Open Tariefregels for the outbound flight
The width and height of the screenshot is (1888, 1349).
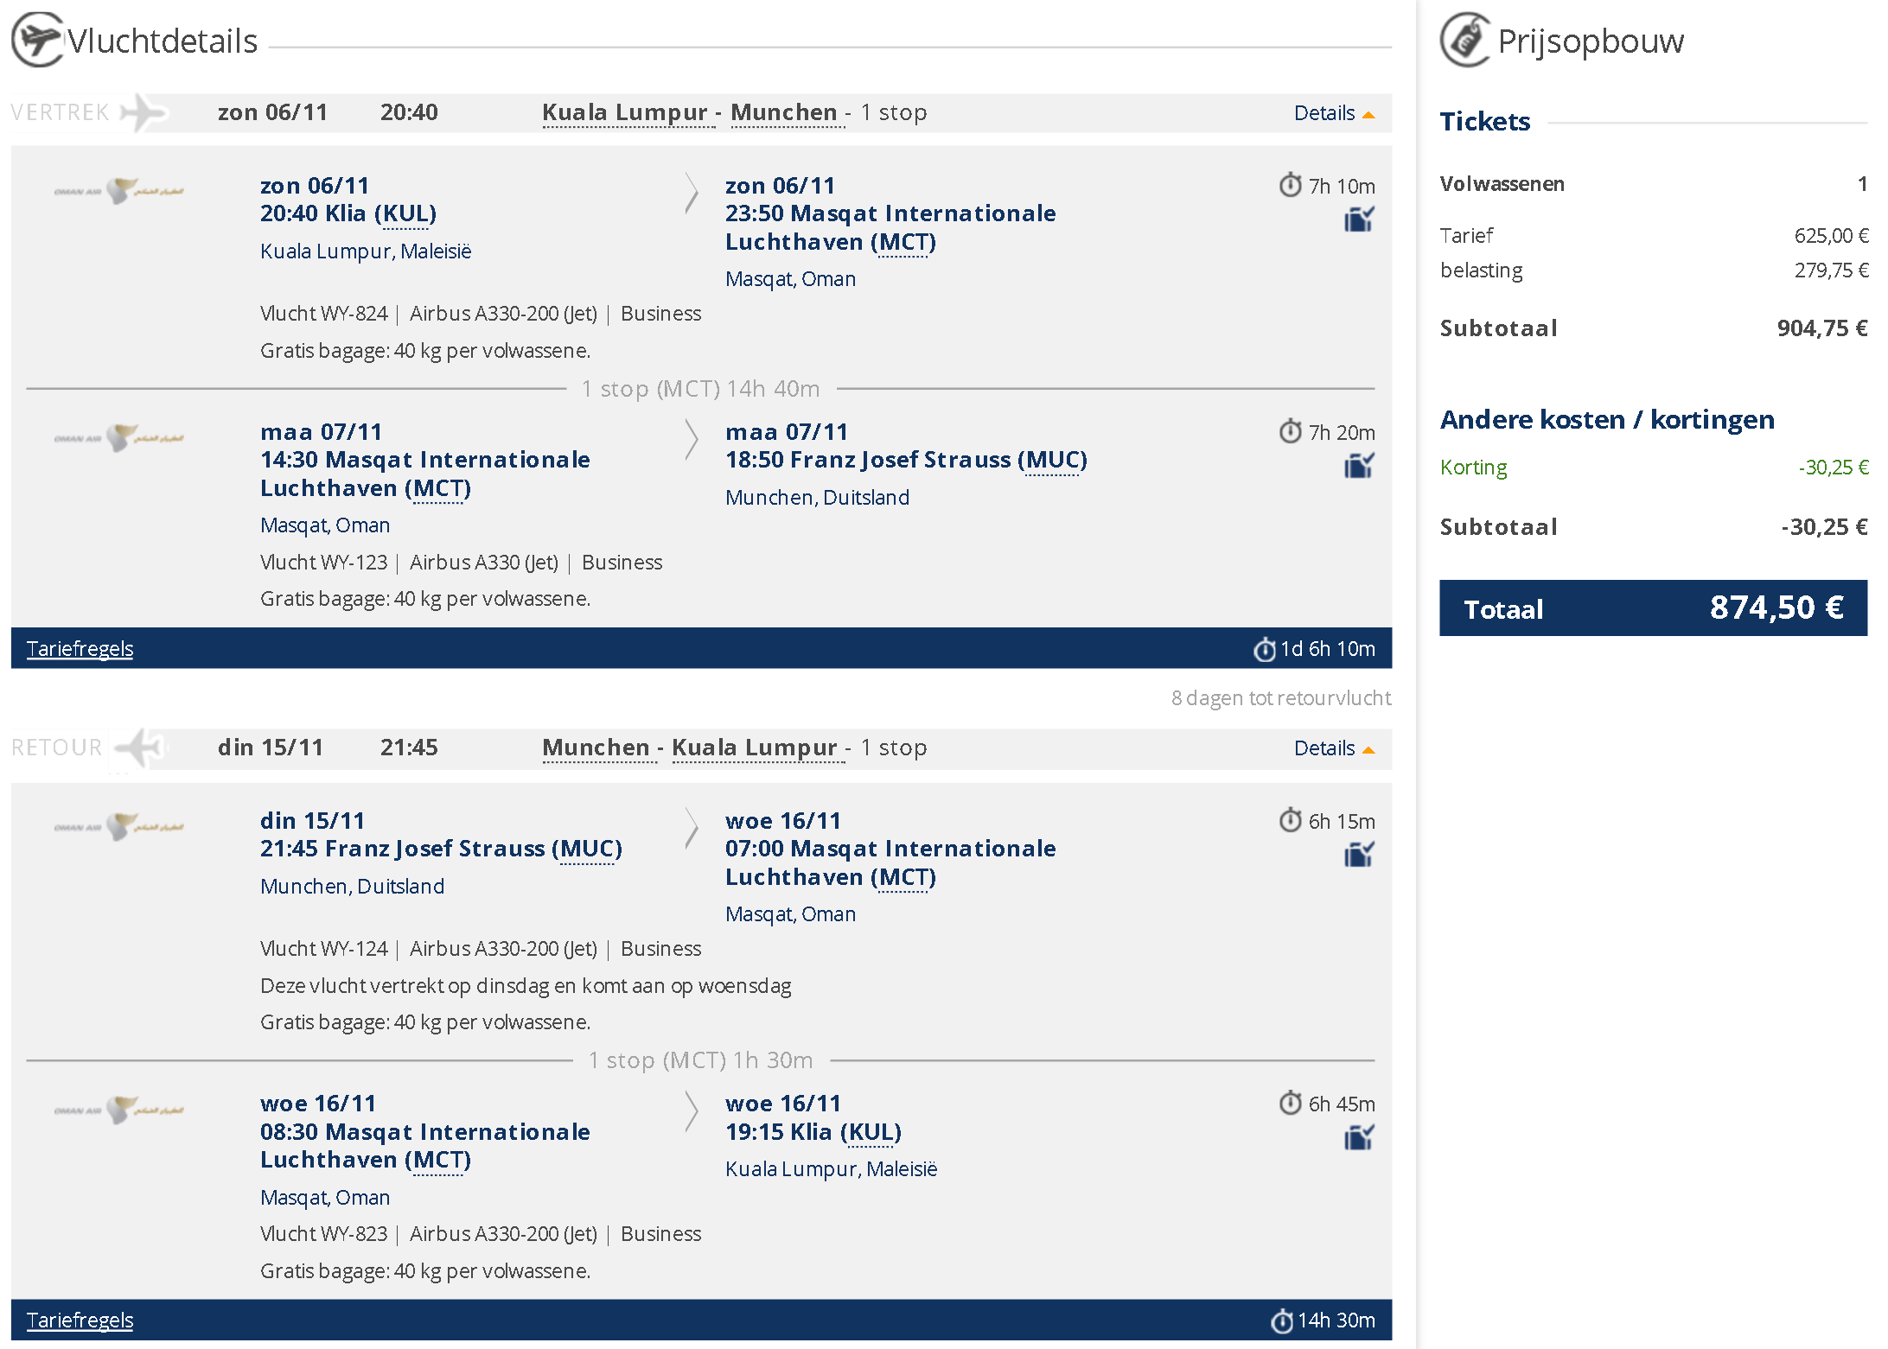point(80,649)
